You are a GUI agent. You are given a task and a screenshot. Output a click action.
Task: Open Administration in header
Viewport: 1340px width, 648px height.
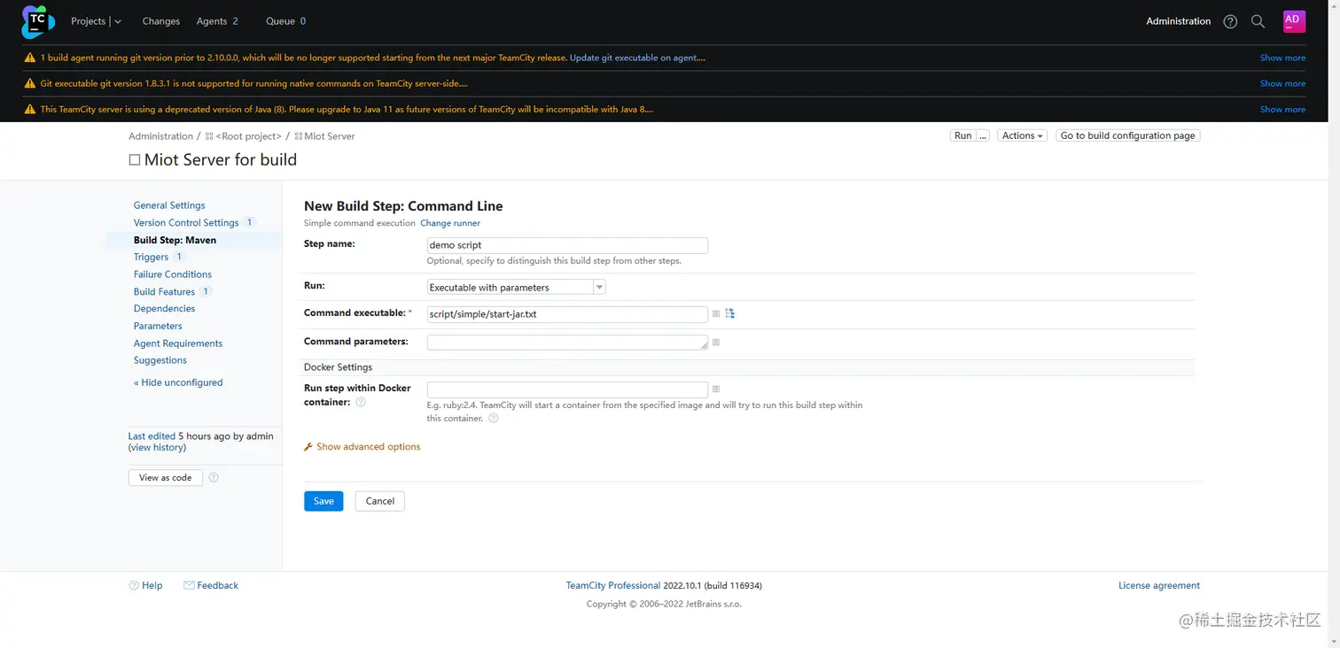click(x=1178, y=21)
